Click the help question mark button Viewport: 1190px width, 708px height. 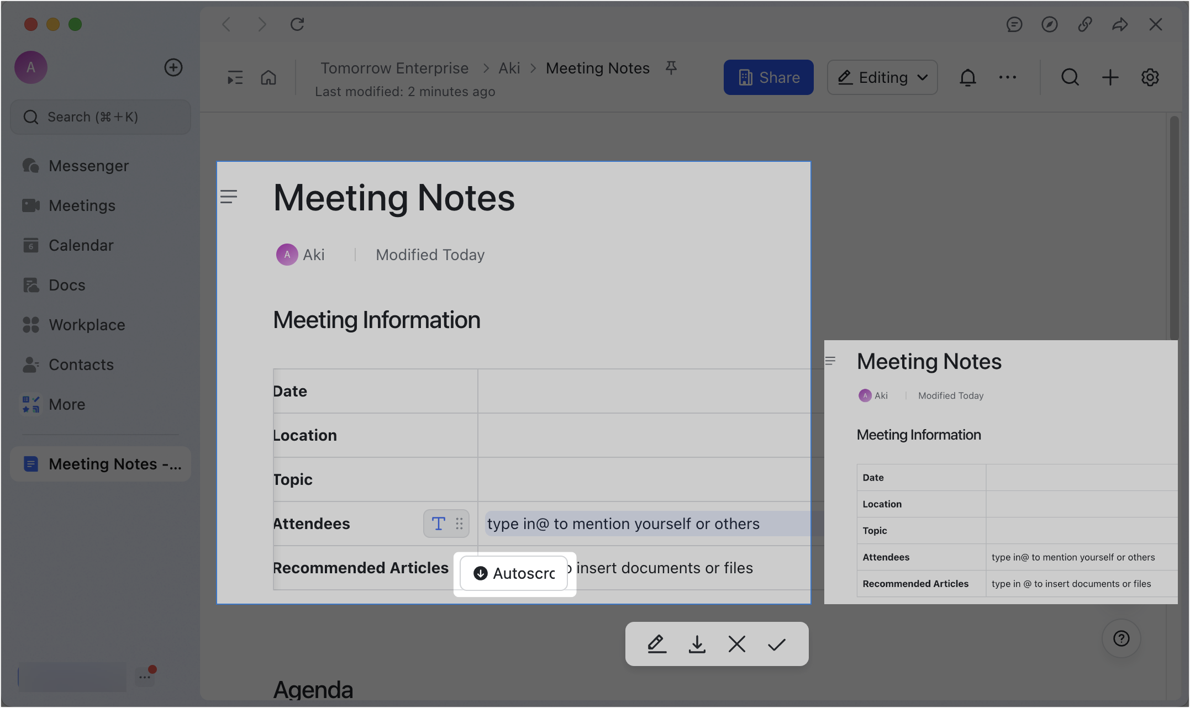[1121, 638]
